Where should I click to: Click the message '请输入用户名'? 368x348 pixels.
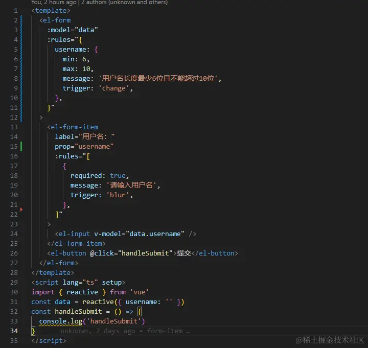[132, 185]
